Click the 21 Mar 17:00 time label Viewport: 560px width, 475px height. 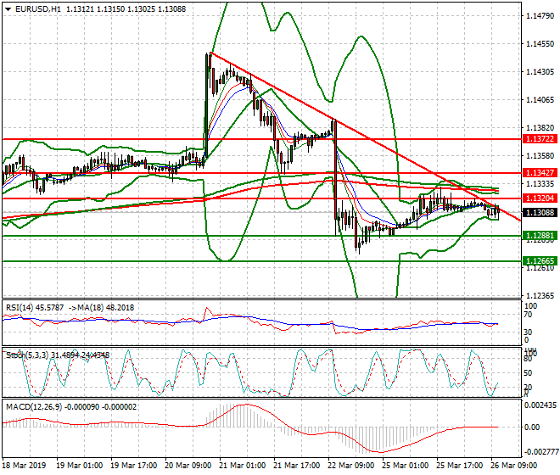[x=297, y=466]
